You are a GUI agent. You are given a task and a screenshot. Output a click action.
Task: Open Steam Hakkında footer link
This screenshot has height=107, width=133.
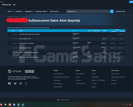coord(58,74)
